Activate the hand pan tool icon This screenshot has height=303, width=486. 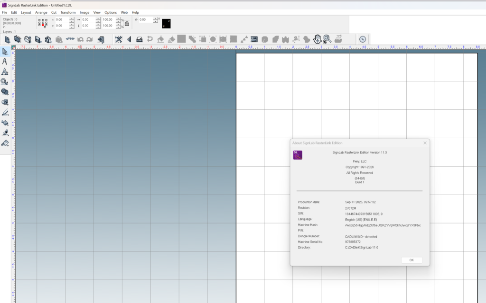[317, 39]
